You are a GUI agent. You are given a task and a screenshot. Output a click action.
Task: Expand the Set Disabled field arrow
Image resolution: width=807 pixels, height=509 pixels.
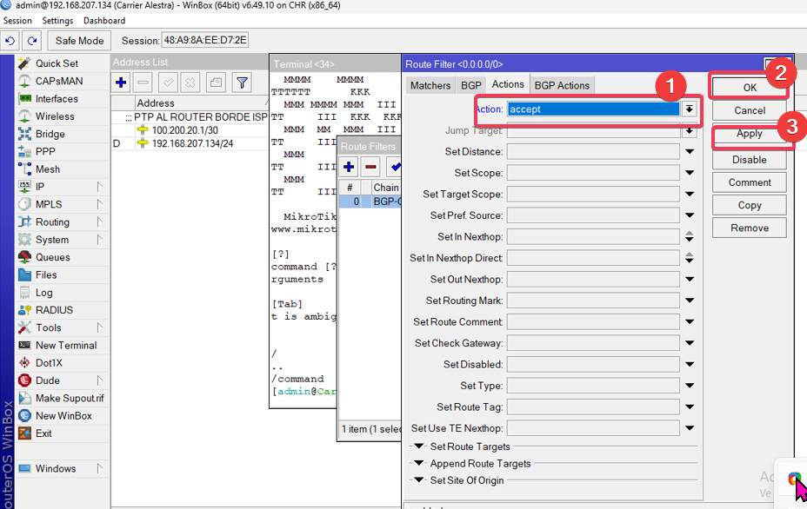pyautogui.click(x=690, y=365)
